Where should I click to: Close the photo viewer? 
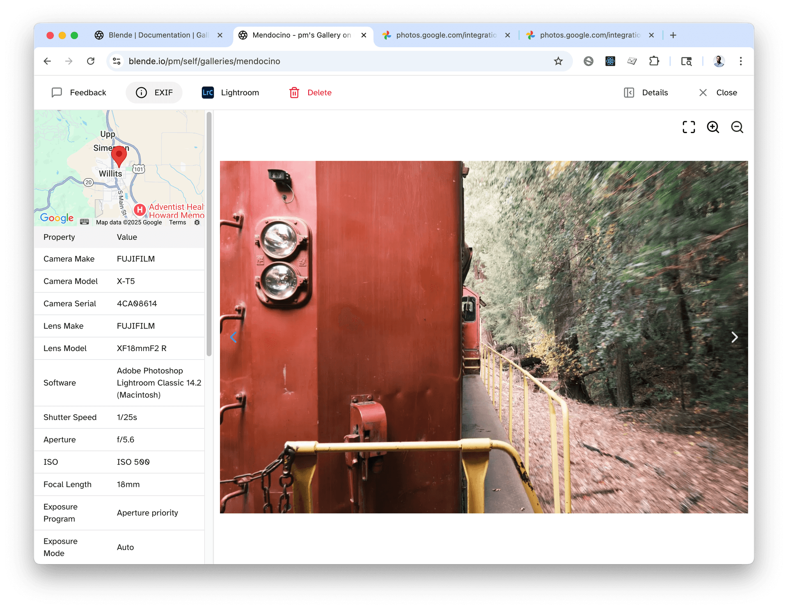point(717,92)
